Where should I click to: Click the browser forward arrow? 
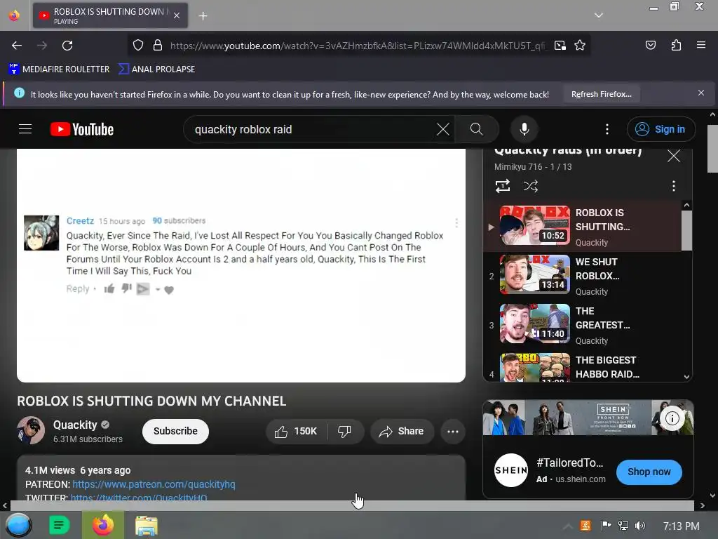[42, 46]
